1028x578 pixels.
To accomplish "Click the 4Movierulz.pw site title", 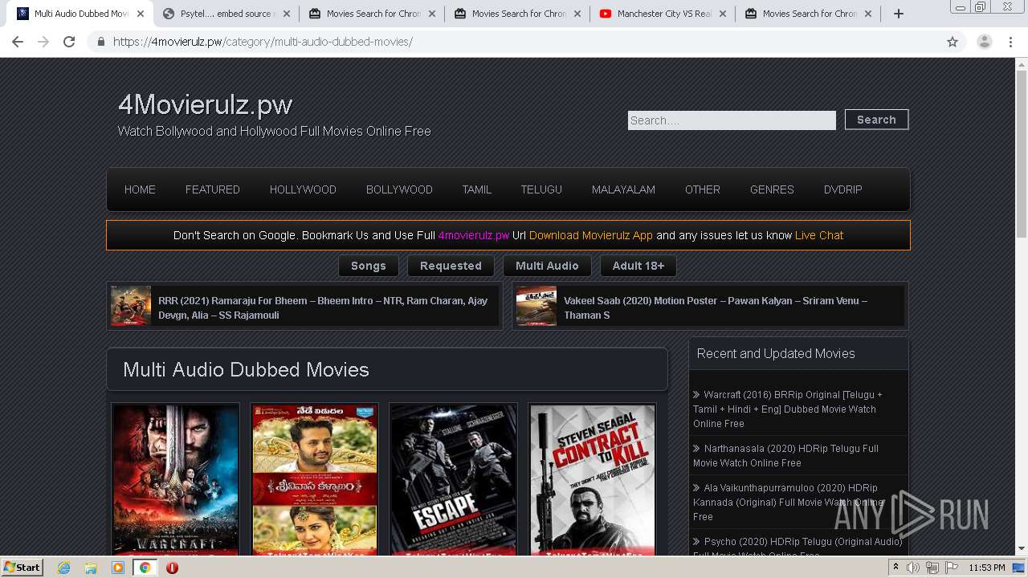I will [205, 104].
